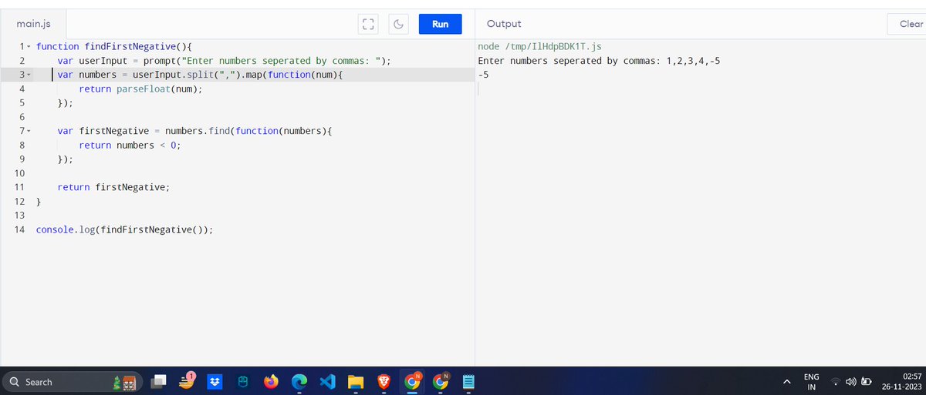Launch Firefox from the taskbar
This screenshot has height=395, width=926.
point(270,381)
